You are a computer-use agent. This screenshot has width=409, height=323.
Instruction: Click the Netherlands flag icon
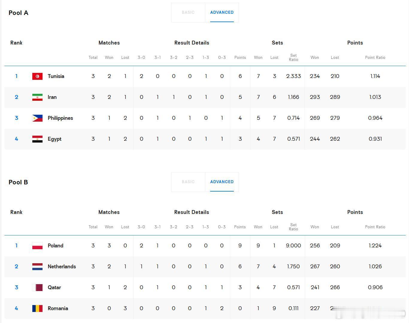(37, 267)
